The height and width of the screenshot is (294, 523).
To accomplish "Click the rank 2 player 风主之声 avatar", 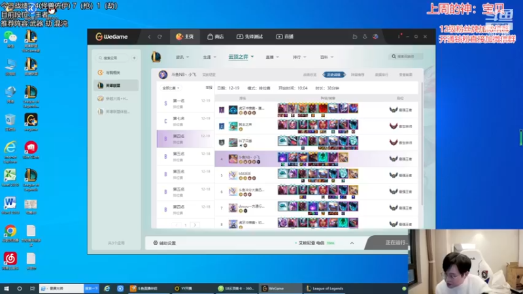I will coord(233,126).
